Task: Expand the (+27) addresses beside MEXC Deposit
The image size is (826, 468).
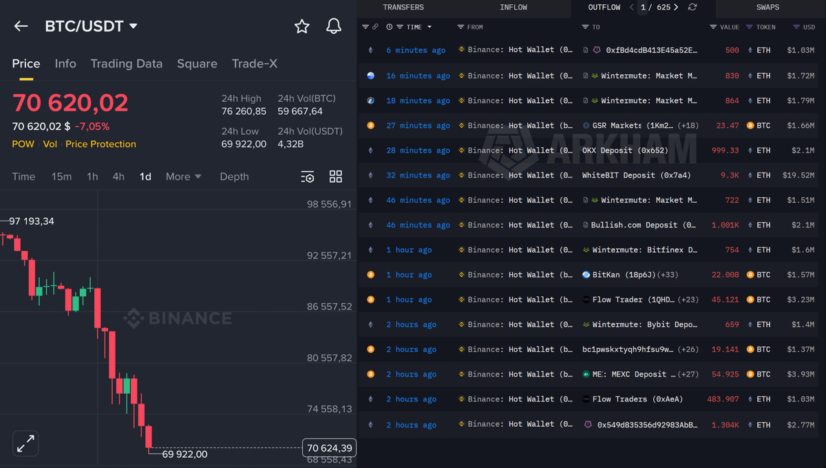Action: (689, 375)
